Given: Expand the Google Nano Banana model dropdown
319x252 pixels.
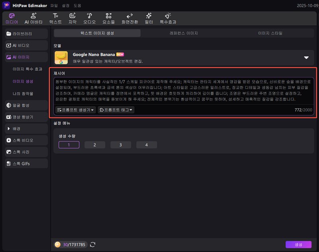Looking at the screenshot, I should click(306, 58).
